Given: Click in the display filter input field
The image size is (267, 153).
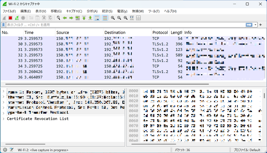Looking at the screenshot, I should pos(125,25).
